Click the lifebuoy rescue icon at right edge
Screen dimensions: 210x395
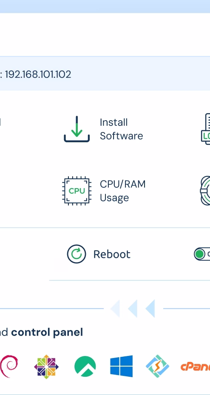205,191
